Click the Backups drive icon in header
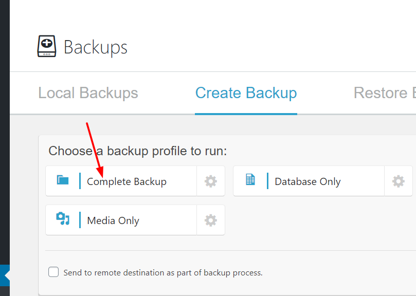416x296 pixels. coord(47,46)
